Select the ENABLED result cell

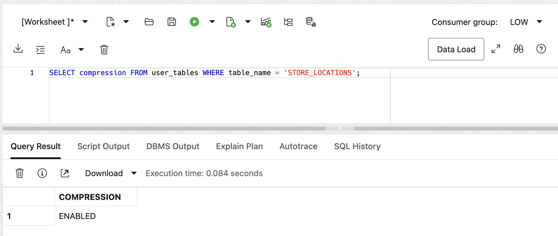point(96,216)
